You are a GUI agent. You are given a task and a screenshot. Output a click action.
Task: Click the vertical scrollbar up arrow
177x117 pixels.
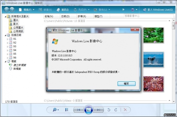pos(174,20)
